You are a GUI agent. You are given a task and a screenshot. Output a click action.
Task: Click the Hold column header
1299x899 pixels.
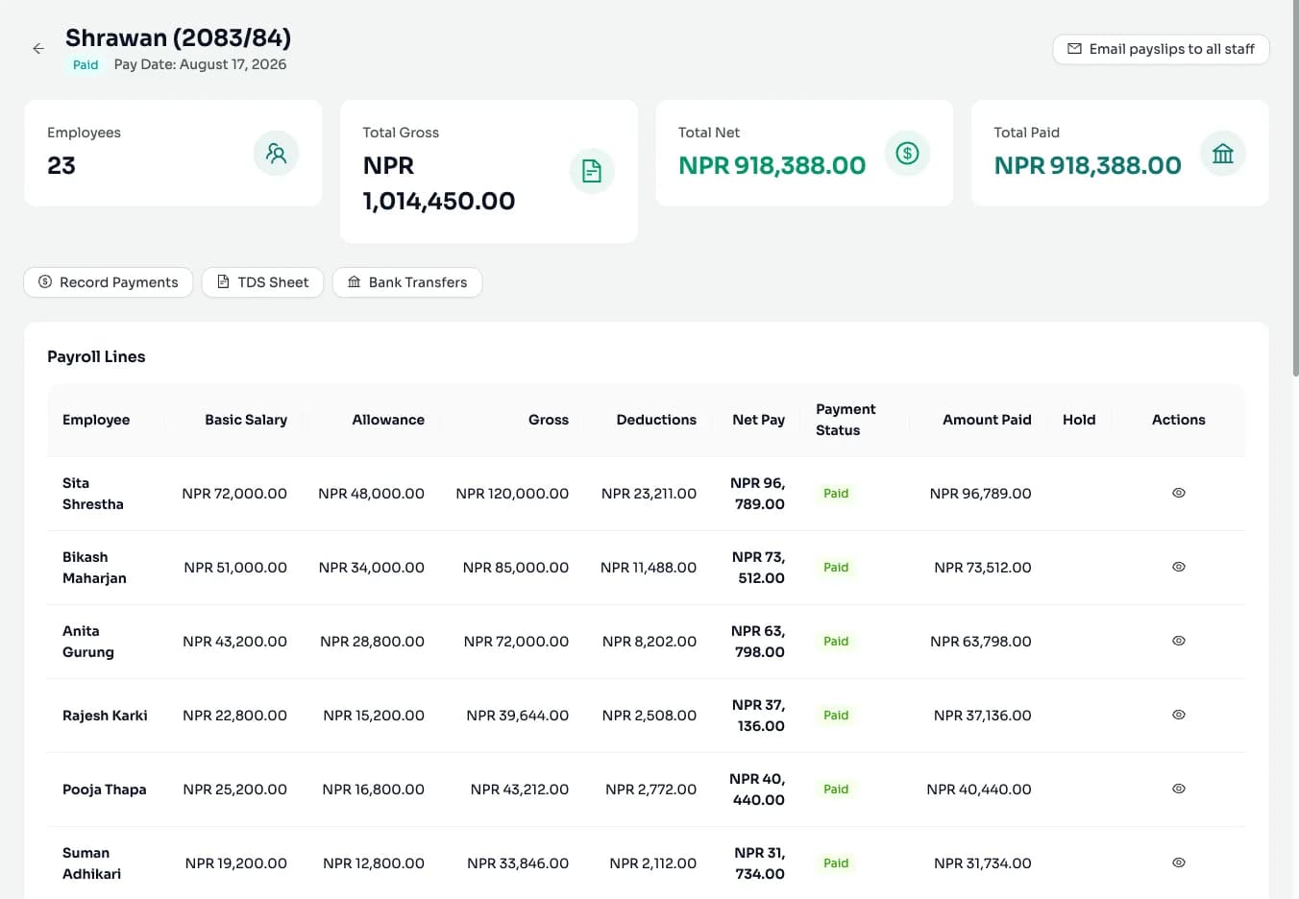tap(1079, 420)
